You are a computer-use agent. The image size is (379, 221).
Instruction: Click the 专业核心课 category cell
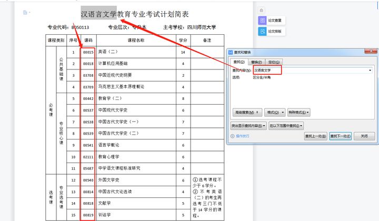tap(61, 133)
